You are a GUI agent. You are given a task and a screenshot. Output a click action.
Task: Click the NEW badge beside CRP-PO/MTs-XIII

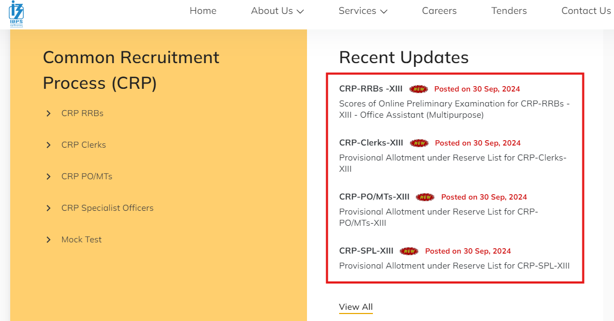pos(425,197)
